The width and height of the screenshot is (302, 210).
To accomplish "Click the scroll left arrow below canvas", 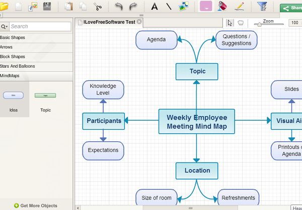I will 78,208.
